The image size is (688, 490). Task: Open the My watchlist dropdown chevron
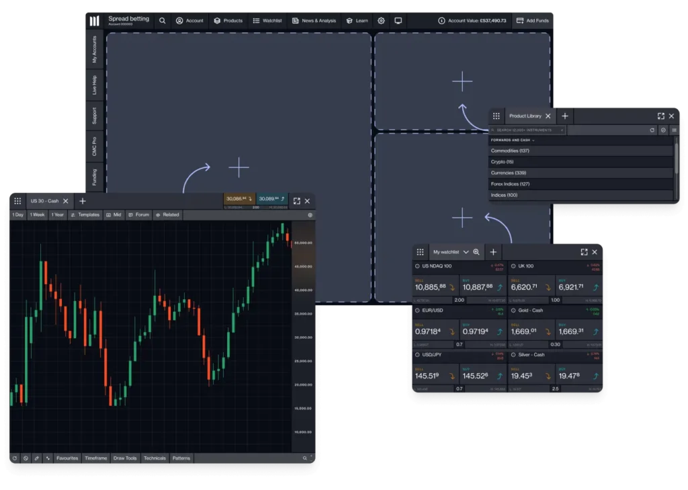click(466, 252)
